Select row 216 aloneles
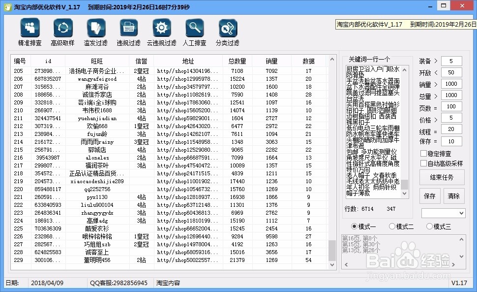Screen dimensions: 477x292 click(x=169, y=158)
